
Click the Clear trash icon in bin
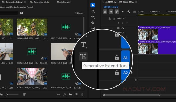click(x=82, y=94)
